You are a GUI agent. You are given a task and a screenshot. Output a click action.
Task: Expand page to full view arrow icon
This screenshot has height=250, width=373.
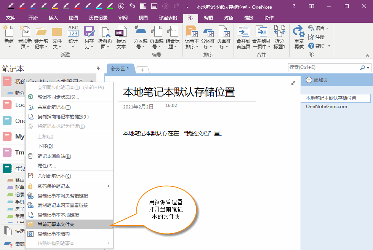click(293, 83)
